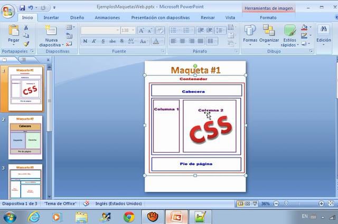Open the Edición binoculars menu
The width and height of the screenshot is (338, 224).
324,35
